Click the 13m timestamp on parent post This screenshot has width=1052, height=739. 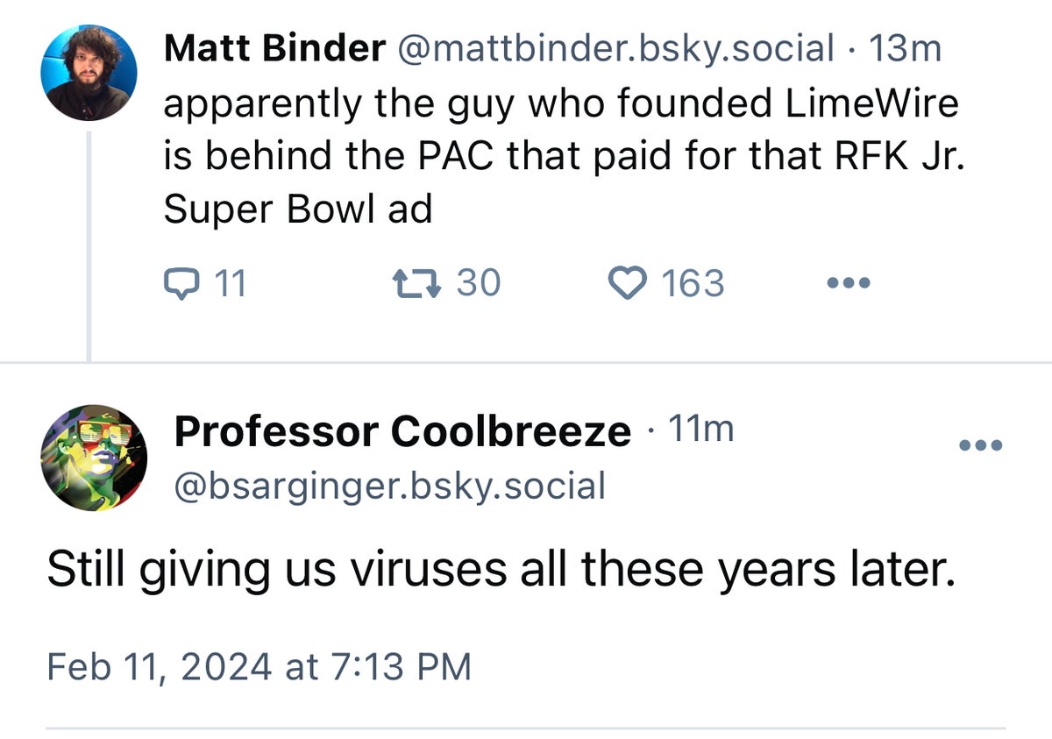[904, 49]
